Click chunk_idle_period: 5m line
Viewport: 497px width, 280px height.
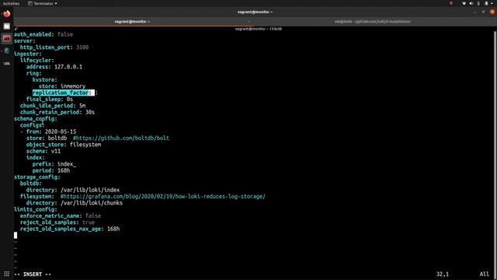[x=53, y=106]
